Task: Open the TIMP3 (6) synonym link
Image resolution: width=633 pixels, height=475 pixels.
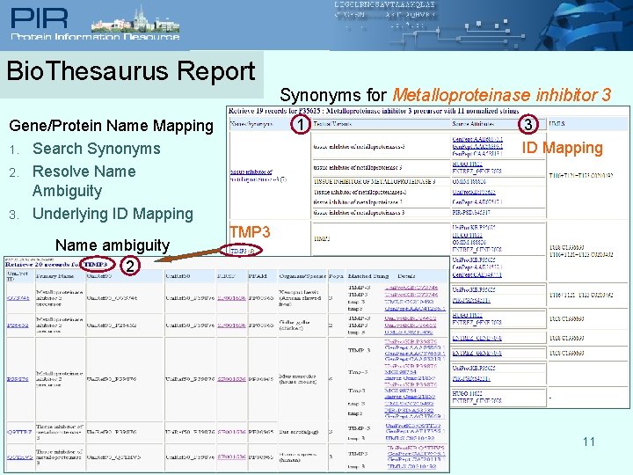Action: click(x=243, y=251)
